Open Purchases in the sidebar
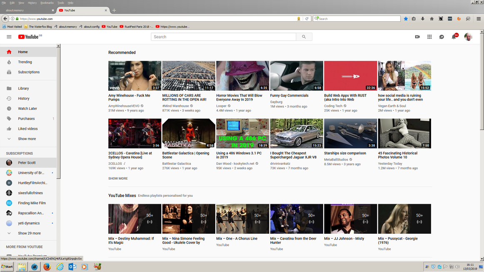The width and height of the screenshot is (484, 272). pos(28,119)
